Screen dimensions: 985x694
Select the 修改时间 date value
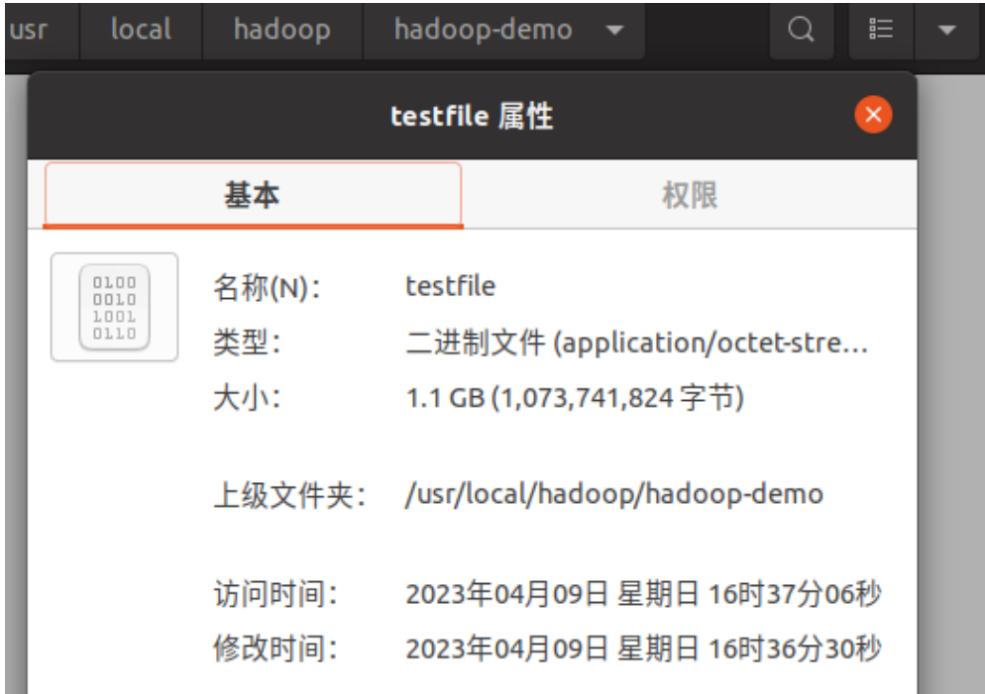(642, 649)
